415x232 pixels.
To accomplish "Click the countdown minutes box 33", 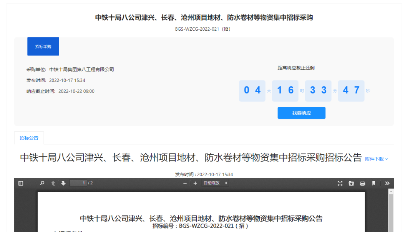I will click(x=318, y=91).
